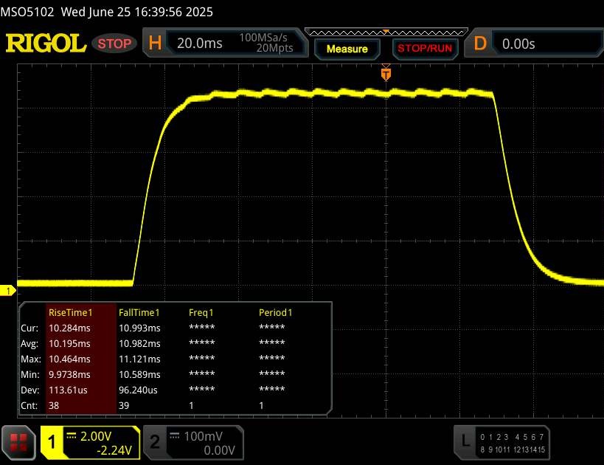Click the channel 2 offset 0.00V value

click(x=219, y=450)
